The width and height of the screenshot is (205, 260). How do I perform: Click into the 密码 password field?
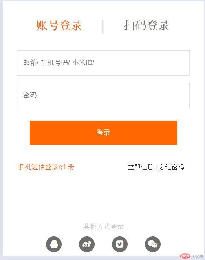(103, 96)
